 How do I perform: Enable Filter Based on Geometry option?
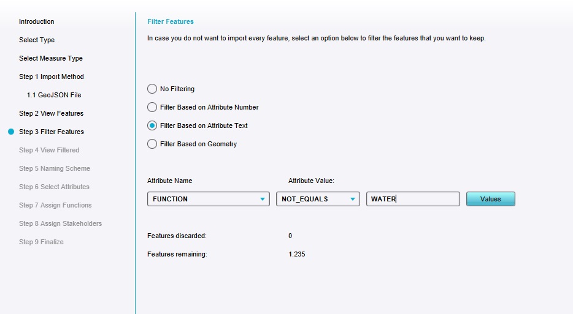click(152, 144)
